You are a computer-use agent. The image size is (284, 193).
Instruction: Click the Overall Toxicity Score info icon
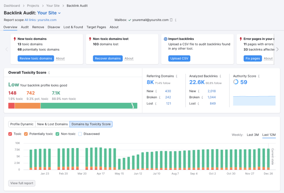tap(49, 72)
